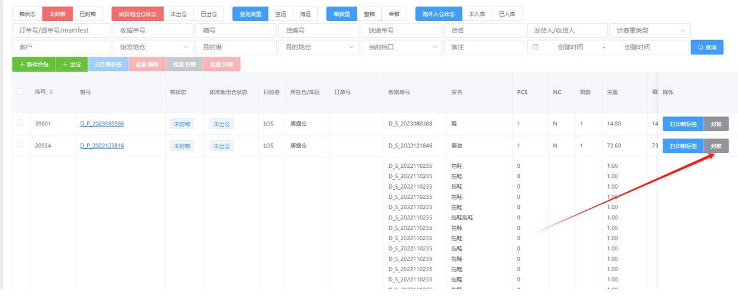The height and width of the screenshot is (304, 738).
Task: Click the 73.60 weight cell
Action: tap(614, 146)
